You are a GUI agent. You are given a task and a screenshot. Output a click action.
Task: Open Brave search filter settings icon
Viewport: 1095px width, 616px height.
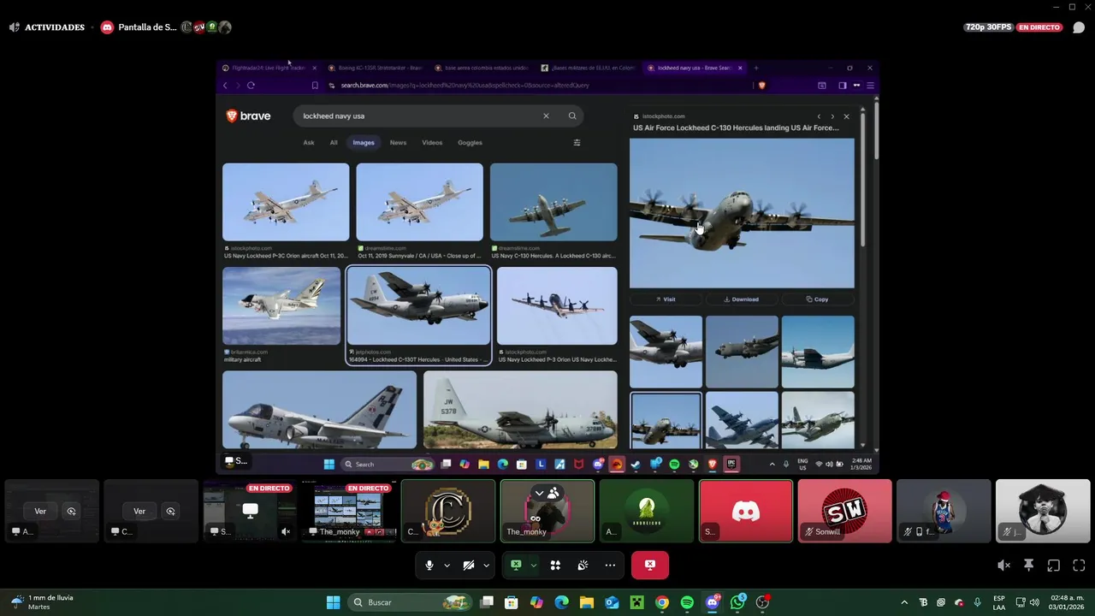coord(577,143)
